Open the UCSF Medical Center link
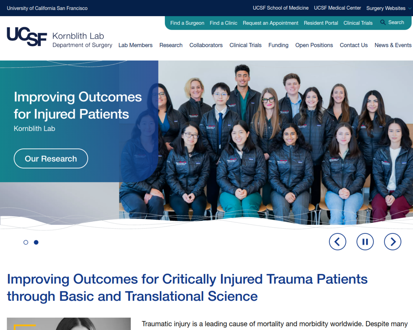 click(x=337, y=8)
